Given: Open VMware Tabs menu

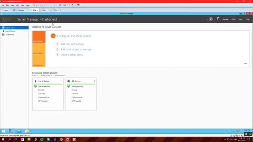Looking at the screenshot, I should point(22,5).
